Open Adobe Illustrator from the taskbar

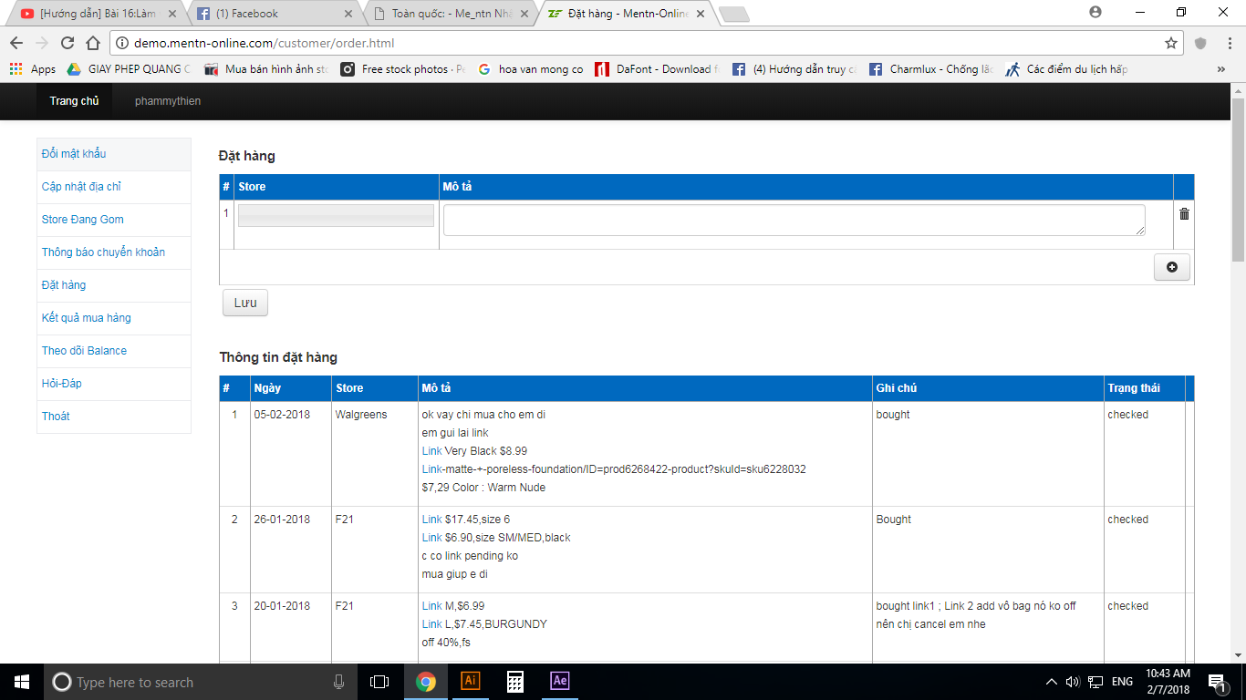click(x=471, y=681)
